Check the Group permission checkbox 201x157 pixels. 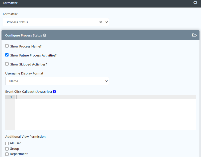(7, 149)
